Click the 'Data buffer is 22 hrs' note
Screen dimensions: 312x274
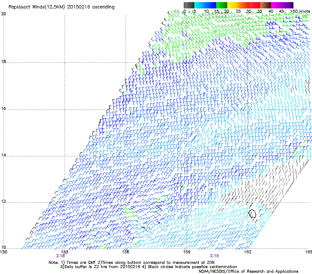[100, 267]
